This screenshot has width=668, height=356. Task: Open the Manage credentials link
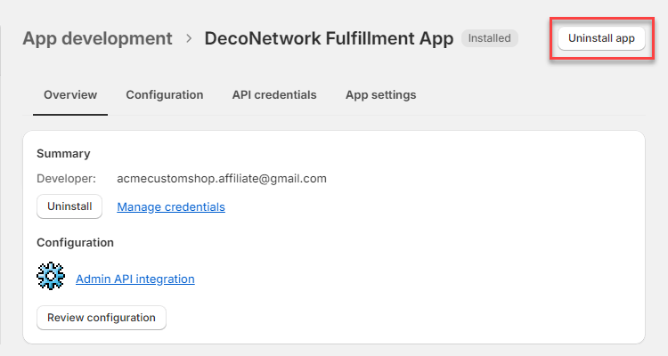click(171, 207)
